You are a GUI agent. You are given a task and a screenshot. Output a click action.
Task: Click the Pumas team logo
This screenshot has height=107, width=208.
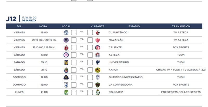click(x=66, y=77)
